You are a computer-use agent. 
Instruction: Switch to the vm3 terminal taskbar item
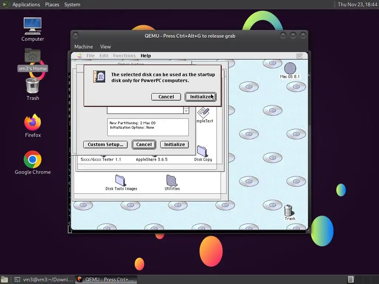44,280
